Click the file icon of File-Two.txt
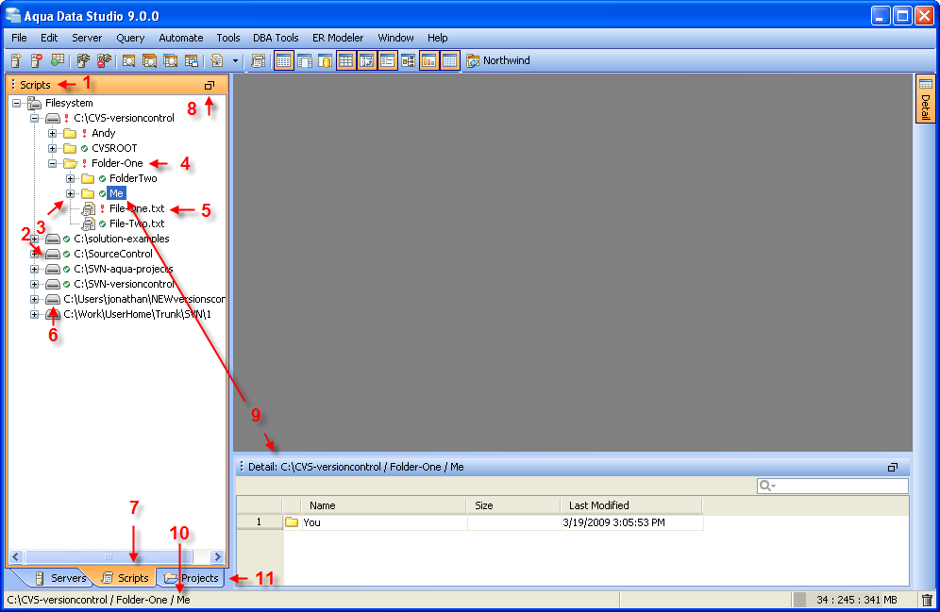Viewport: 940px width, 612px height. [x=88, y=223]
